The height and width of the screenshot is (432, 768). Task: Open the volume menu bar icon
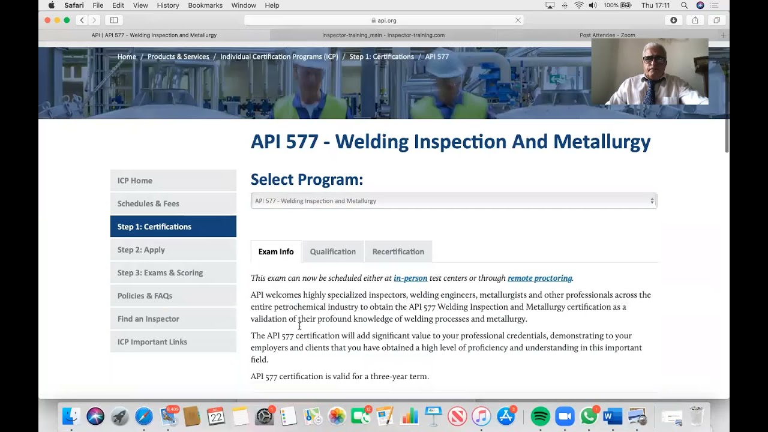593,5
